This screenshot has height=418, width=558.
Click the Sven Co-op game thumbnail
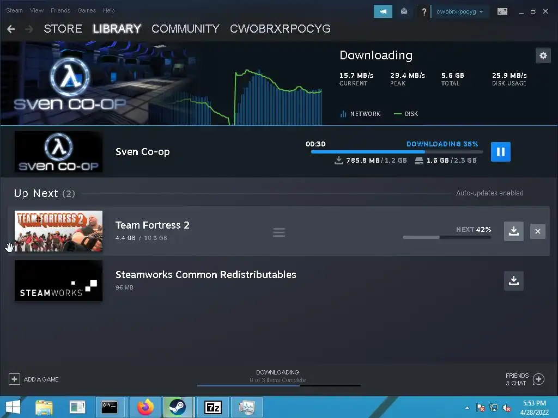pyautogui.click(x=58, y=152)
